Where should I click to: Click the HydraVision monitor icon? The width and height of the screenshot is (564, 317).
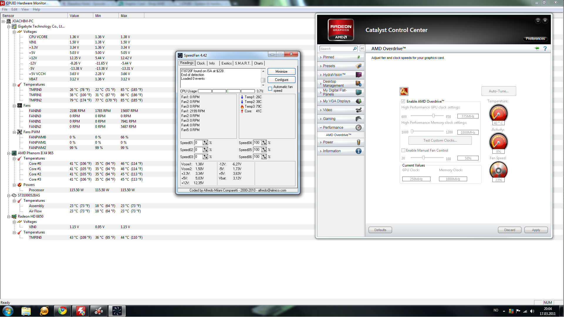point(359,75)
